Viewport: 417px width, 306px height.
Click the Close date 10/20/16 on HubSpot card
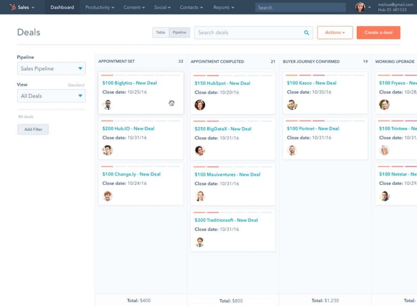[x=217, y=93]
